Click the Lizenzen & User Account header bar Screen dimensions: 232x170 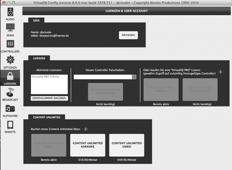126,11
